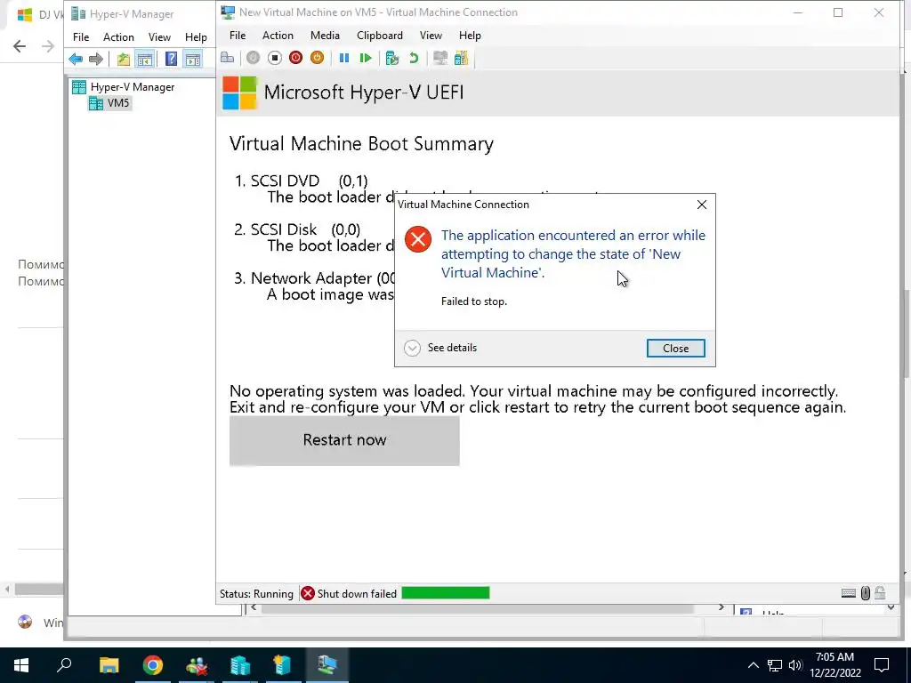Image resolution: width=911 pixels, height=683 pixels.
Task: Open Help menu in Virtual Machine Connection
Action: click(x=470, y=36)
